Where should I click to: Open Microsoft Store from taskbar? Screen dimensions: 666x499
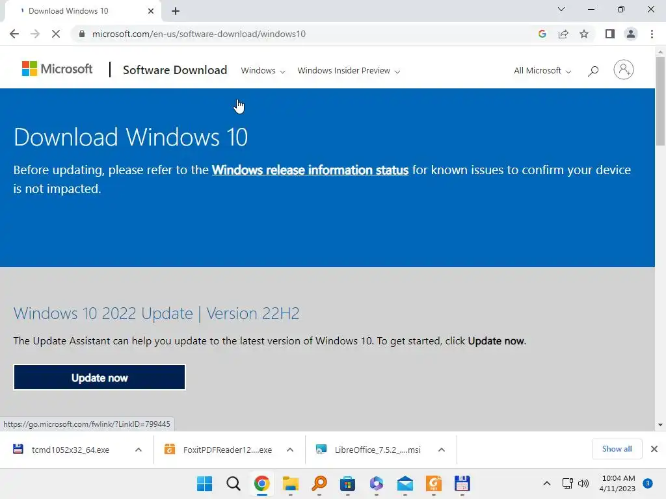[347, 483]
